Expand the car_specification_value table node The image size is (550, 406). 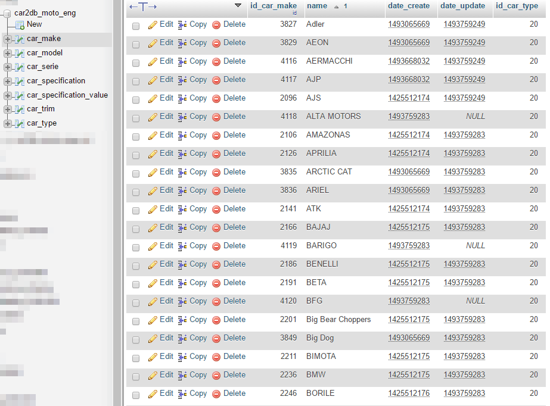(7, 96)
